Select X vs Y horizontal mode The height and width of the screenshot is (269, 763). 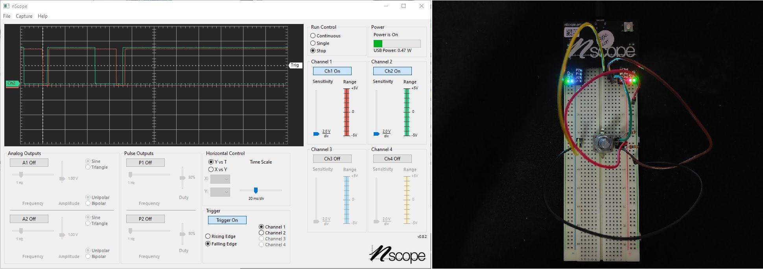(211, 170)
